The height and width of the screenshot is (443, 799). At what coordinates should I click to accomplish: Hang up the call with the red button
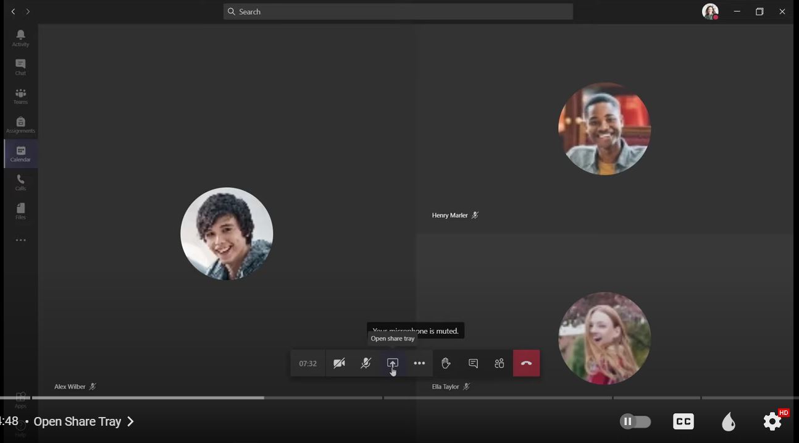tap(526, 363)
